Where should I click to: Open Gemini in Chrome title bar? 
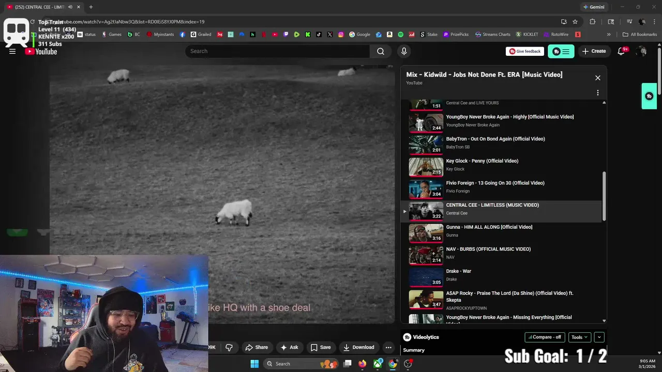point(593,7)
